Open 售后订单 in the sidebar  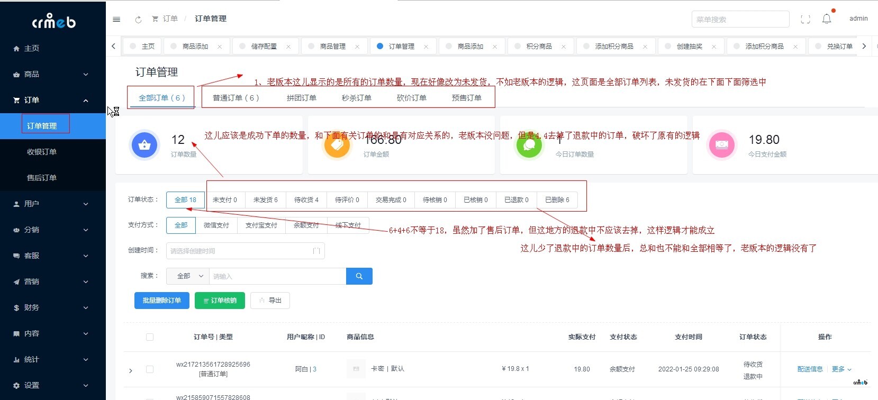click(x=42, y=178)
